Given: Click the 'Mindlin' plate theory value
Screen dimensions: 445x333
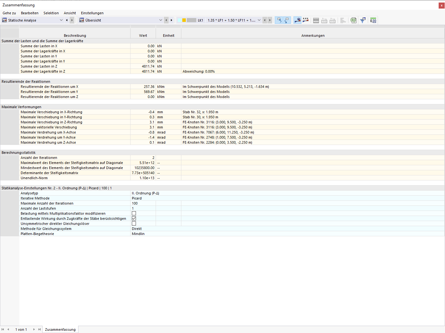Looking at the screenshot, I should point(138,234).
